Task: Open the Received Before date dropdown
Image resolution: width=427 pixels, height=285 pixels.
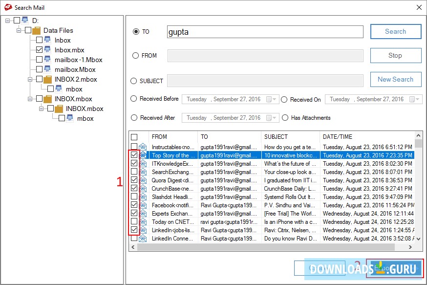Action: pyautogui.click(x=274, y=99)
